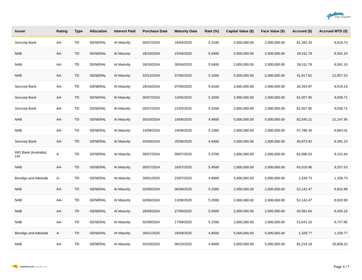Screen dimensions: 362x280
Task: Click the 03/12/2024 purchase date cell
Action: (x=151, y=76)
